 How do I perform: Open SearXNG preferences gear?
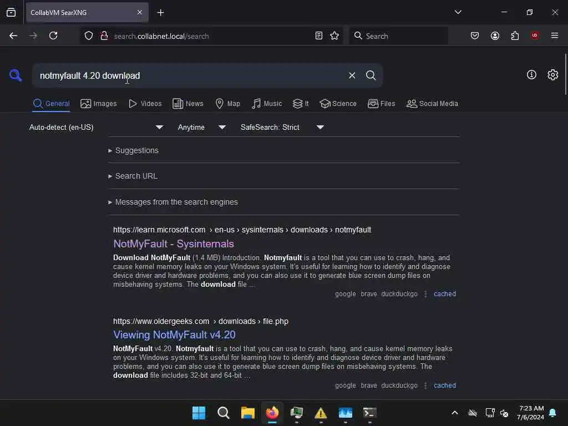click(552, 75)
